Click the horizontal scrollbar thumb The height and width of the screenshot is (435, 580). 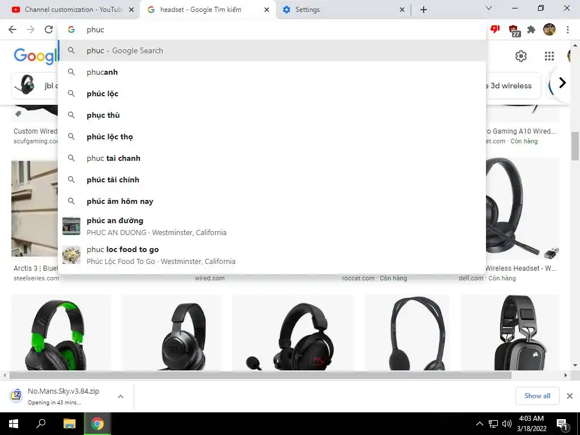pos(261,375)
